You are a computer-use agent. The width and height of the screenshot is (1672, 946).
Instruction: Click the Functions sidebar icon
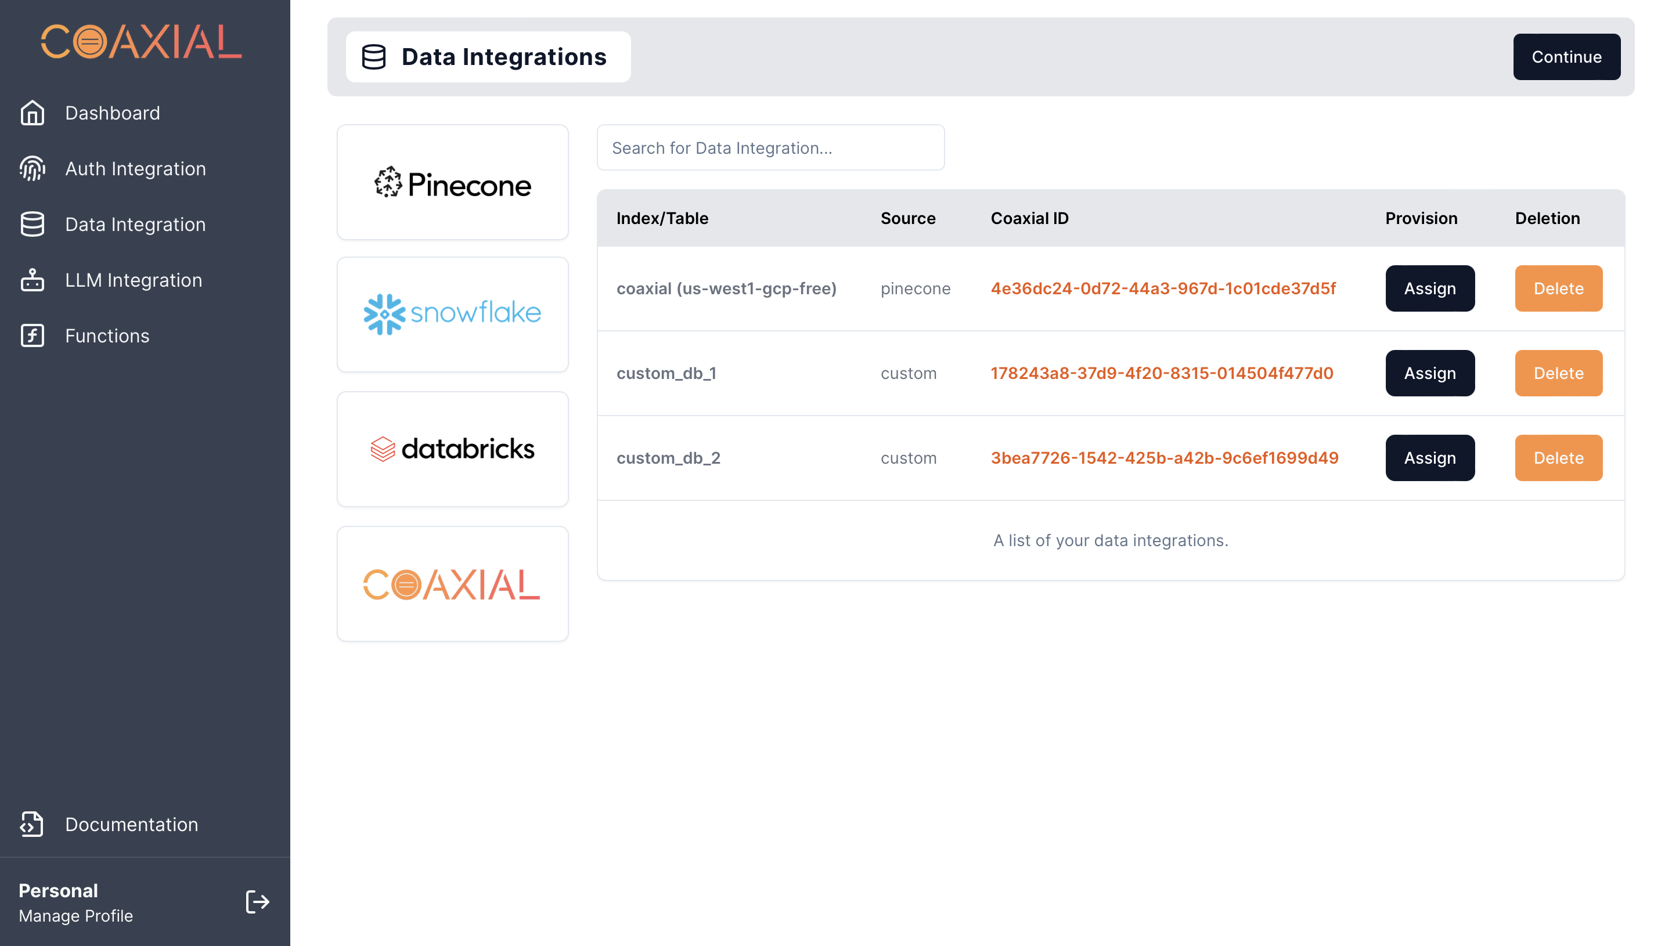(x=32, y=336)
